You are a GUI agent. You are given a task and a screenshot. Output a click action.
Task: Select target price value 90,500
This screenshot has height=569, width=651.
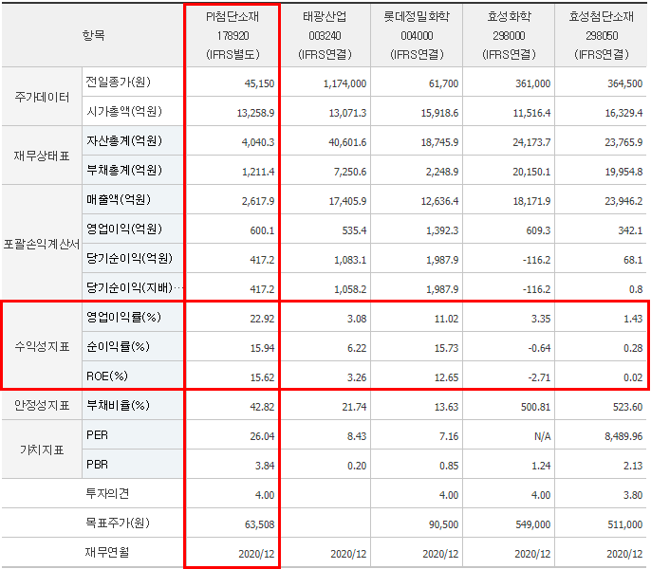443,524
